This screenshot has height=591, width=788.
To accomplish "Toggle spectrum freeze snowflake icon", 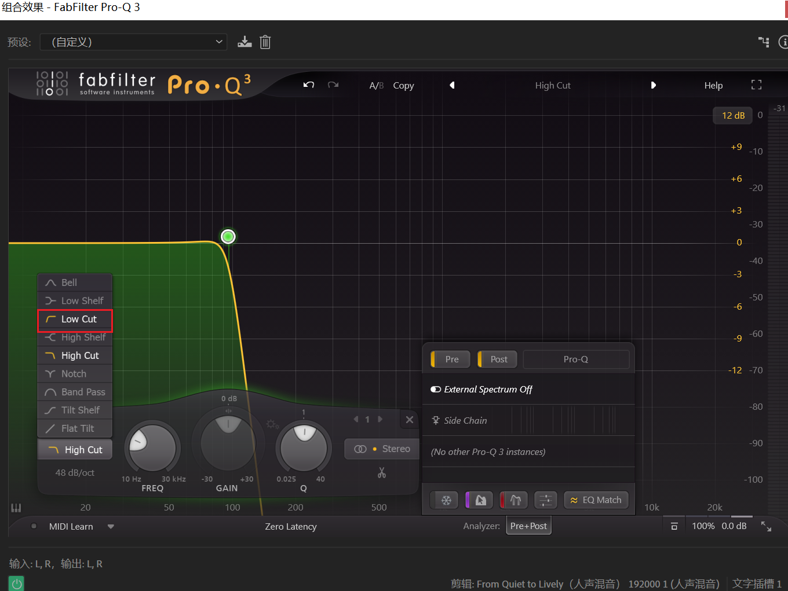I will point(446,500).
